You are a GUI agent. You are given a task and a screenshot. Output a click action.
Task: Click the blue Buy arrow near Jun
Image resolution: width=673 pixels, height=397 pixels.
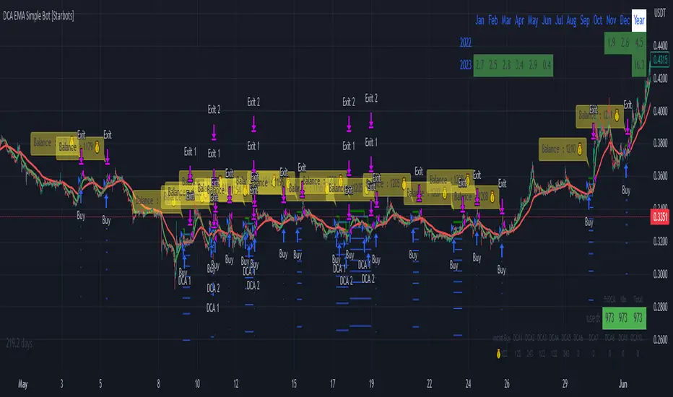click(626, 172)
